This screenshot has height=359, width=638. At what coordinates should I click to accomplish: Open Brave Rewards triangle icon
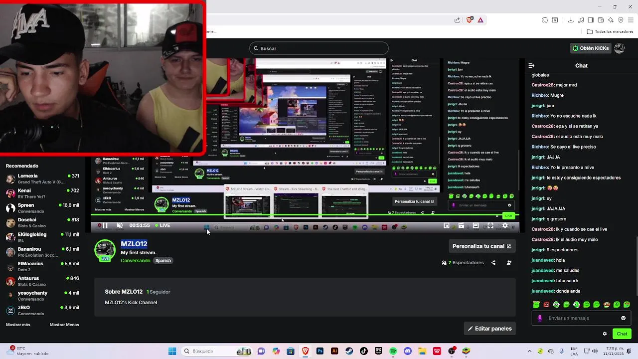pyautogui.click(x=480, y=20)
